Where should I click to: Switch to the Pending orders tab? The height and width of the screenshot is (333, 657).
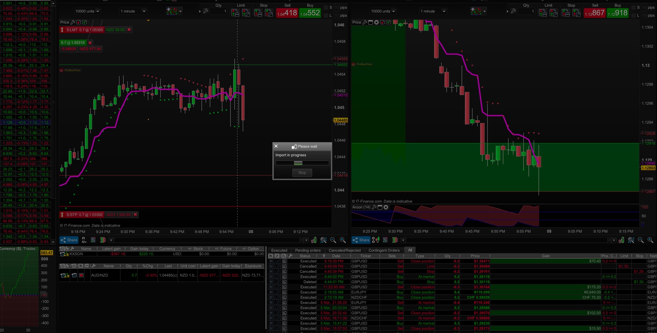click(308, 250)
